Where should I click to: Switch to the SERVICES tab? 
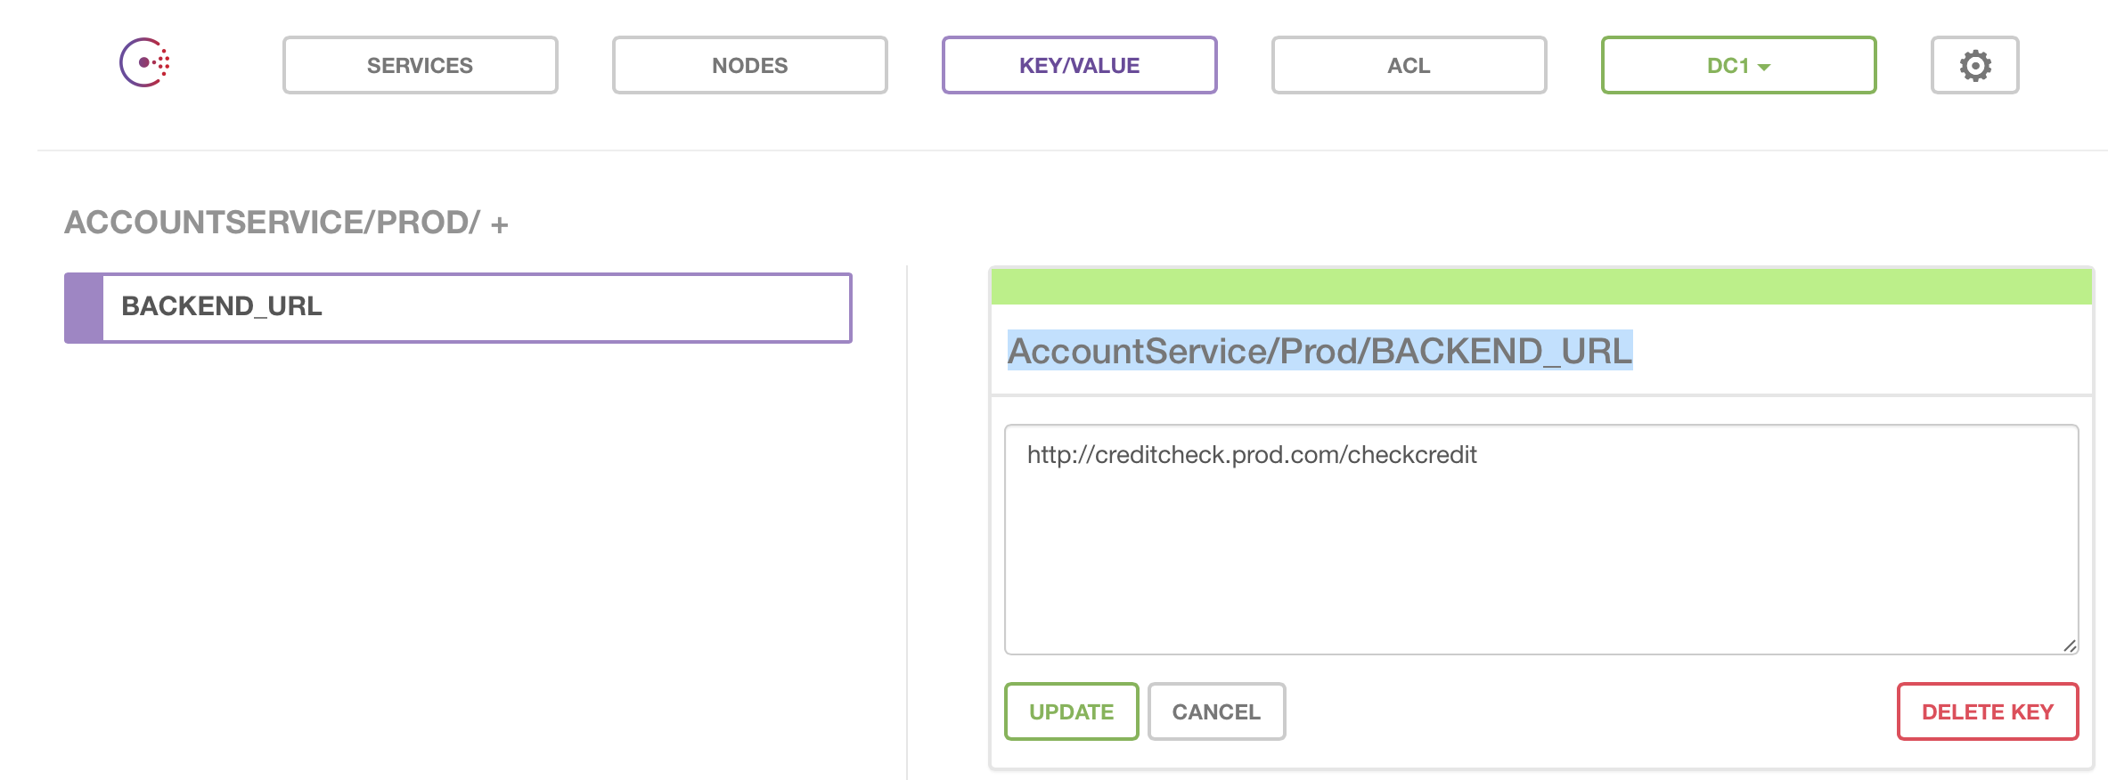point(420,65)
